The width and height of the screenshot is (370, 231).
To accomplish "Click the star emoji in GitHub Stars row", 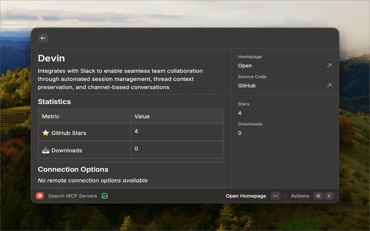I will (46, 133).
